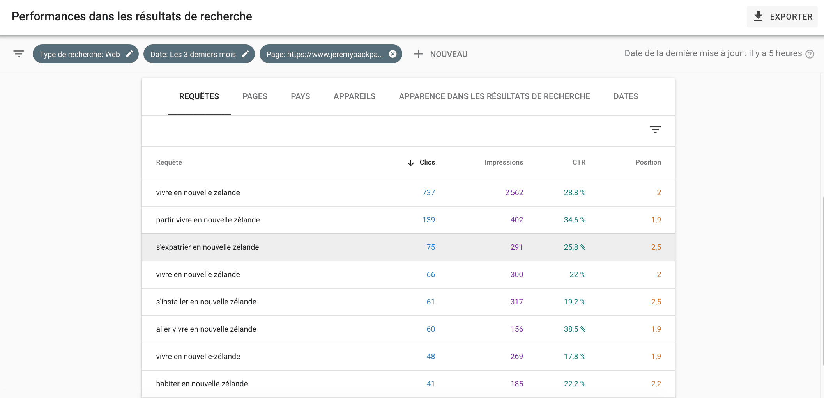Viewport: 824px width, 398px height.
Task: Select the Requêtes tab
Action: click(199, 96)
